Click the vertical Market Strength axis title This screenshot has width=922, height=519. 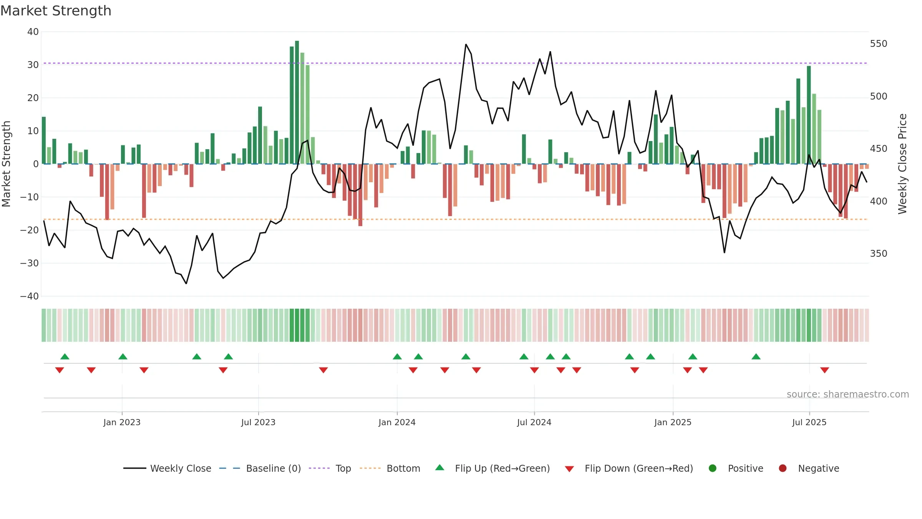pos(7,164)
